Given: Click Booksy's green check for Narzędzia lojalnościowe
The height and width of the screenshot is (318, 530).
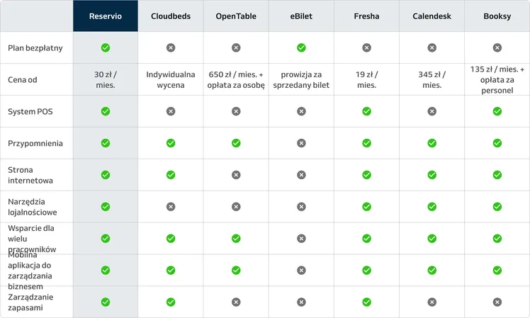Looking at the screenshot, I should click(x=497, y=207).
